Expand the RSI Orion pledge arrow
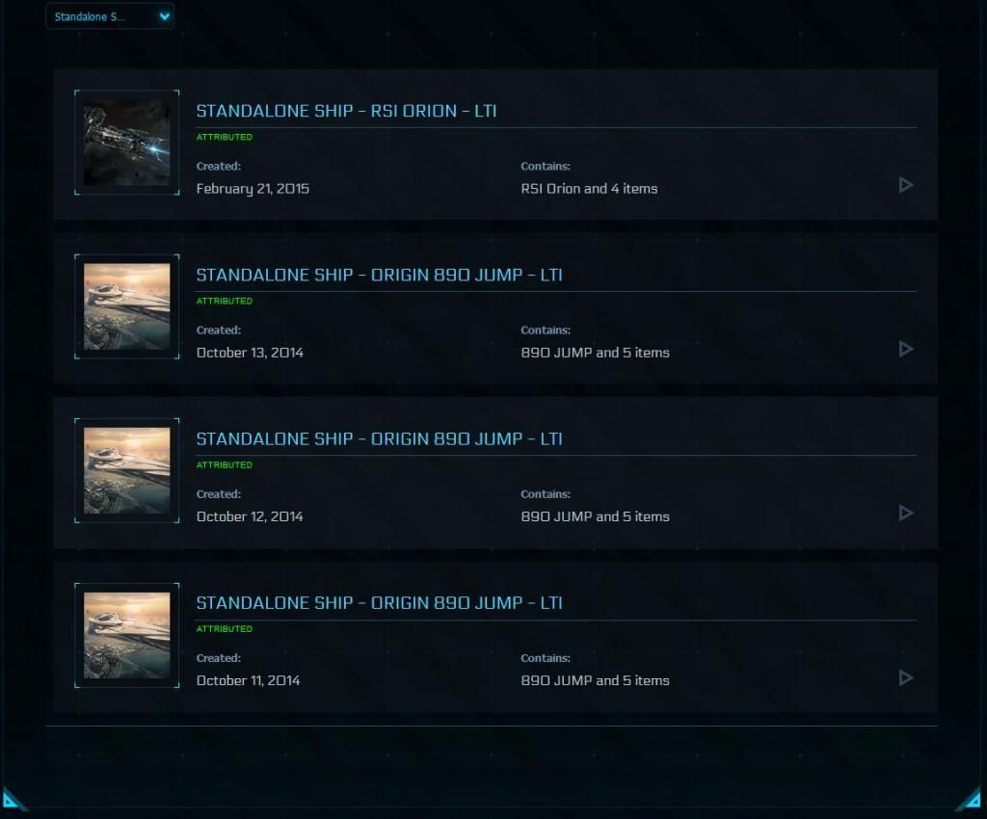The width and height of the screenshot is (987, 819). point(905,185)
